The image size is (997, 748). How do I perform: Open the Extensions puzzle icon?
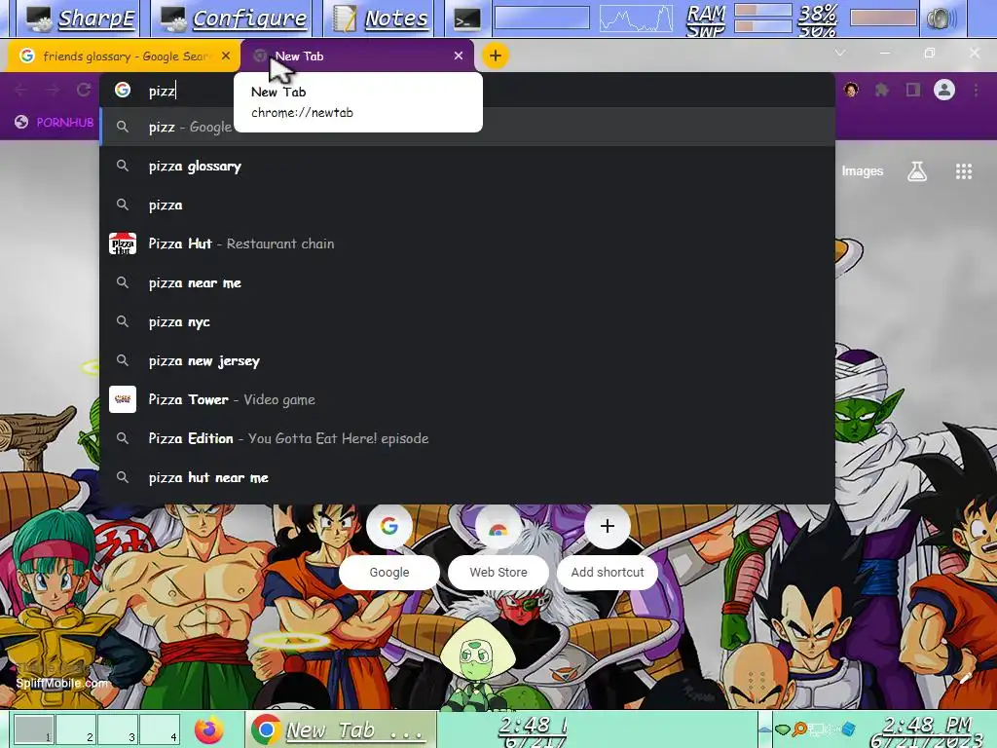pos(882,90)
